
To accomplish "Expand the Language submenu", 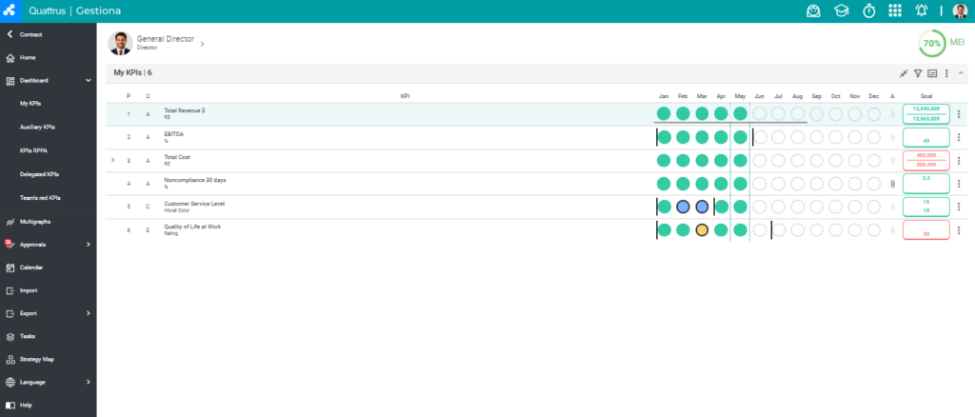I will (89, 382).
